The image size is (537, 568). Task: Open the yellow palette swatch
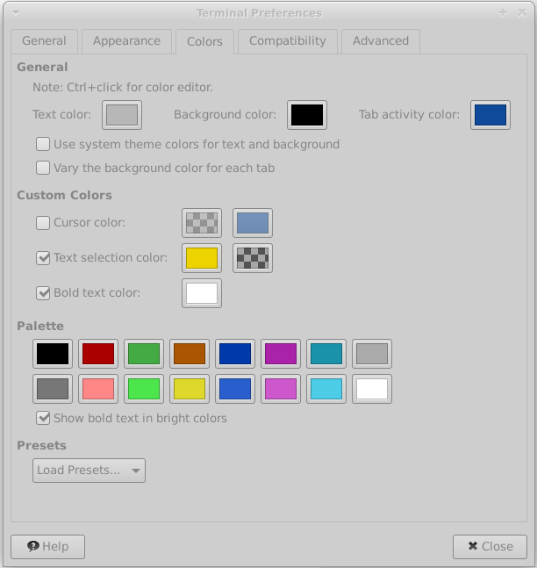tap(190, 389)
